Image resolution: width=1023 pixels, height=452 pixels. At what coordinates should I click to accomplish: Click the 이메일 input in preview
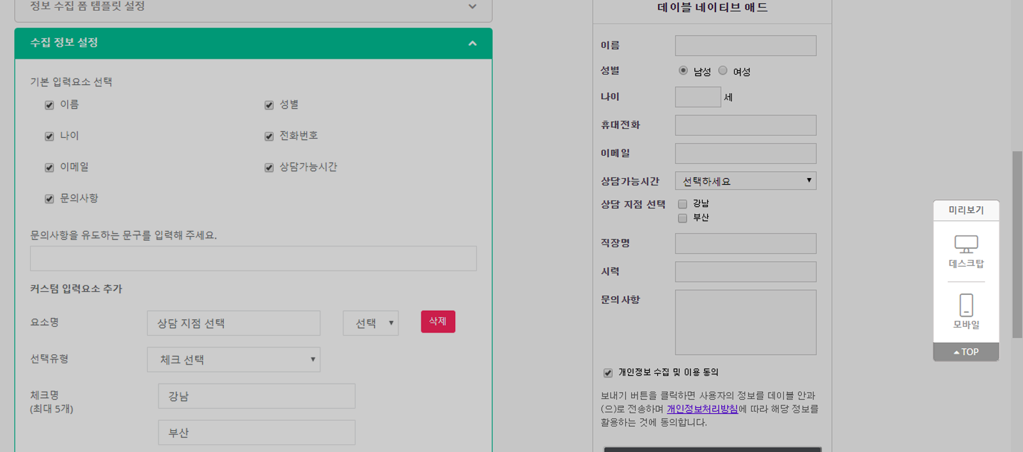pos(746,153)
